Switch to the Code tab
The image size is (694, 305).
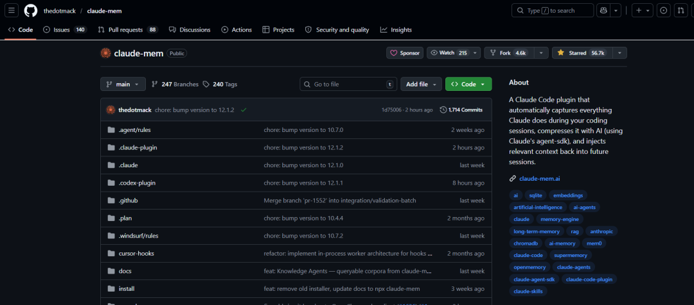[x=21, y=30]
